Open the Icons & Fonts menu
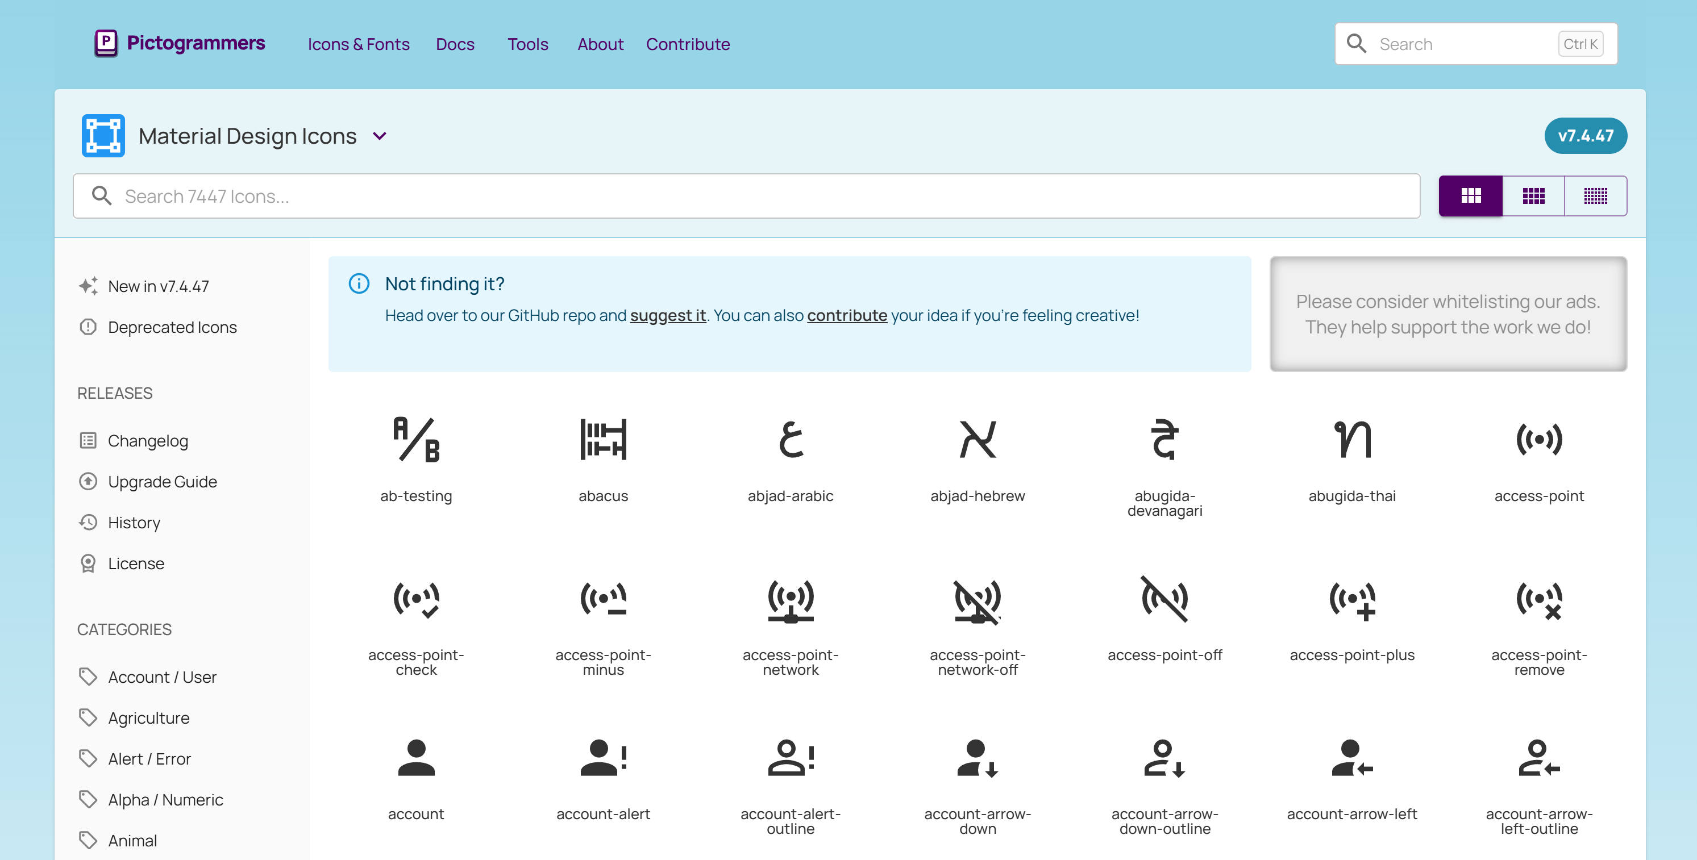 pyautogui.click(x=359, y=44)
